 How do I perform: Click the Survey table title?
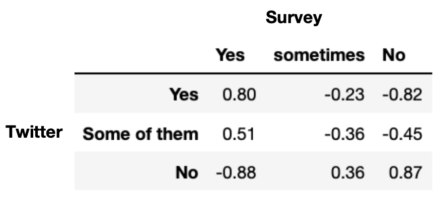click(294, 18)
